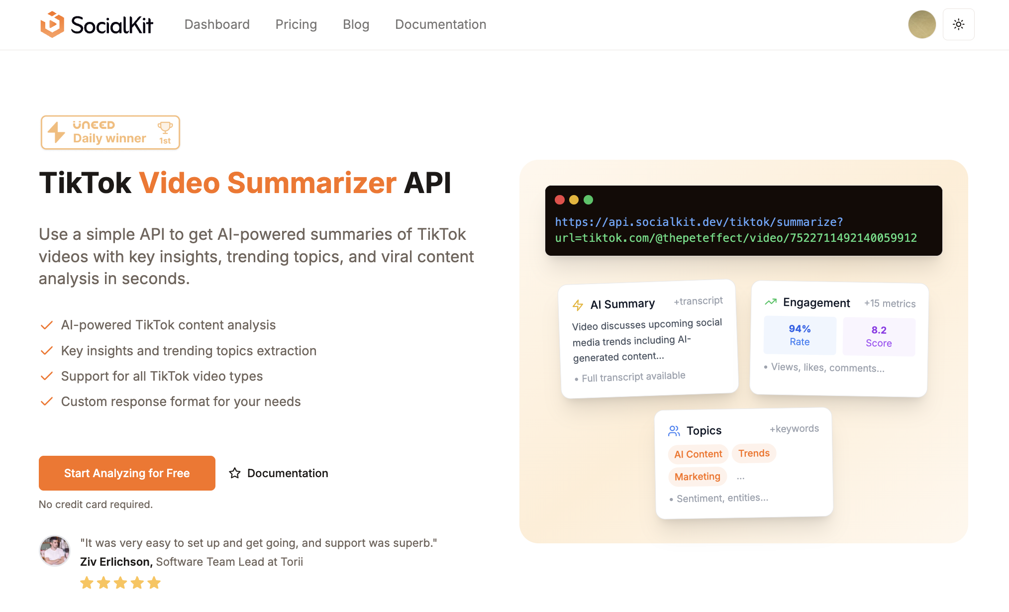Toggle the theme using the sun icon
This screenshot has height=612, width=1009.
(958, 24)
